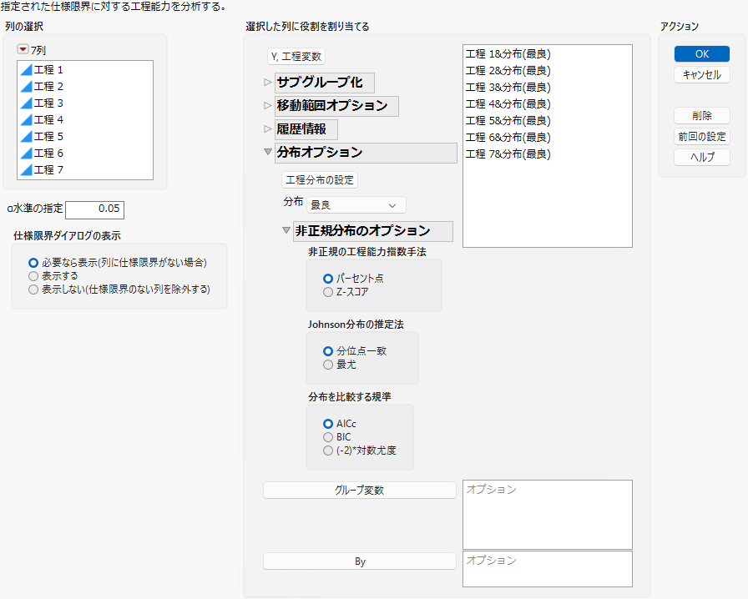Select 工程 5&分布(最良) in assigned list

point(508,121)
